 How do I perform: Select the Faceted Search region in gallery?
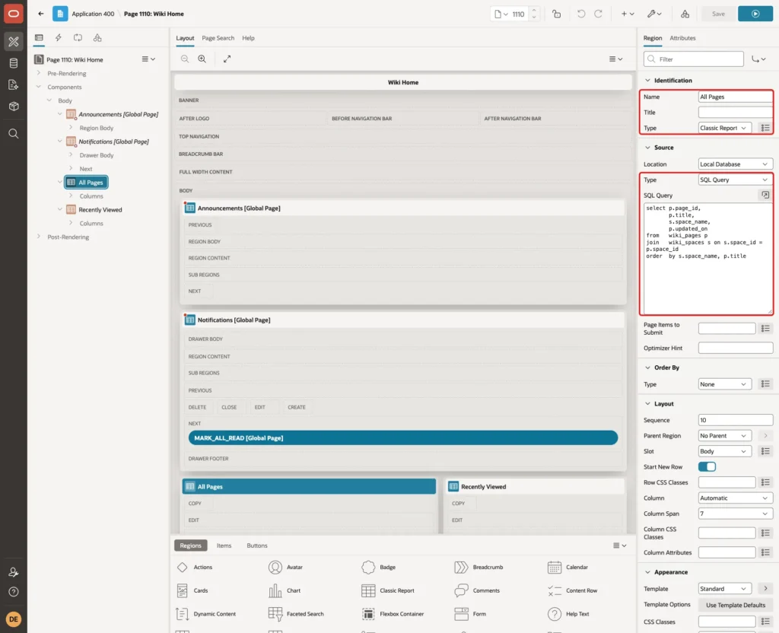(296, 614)
